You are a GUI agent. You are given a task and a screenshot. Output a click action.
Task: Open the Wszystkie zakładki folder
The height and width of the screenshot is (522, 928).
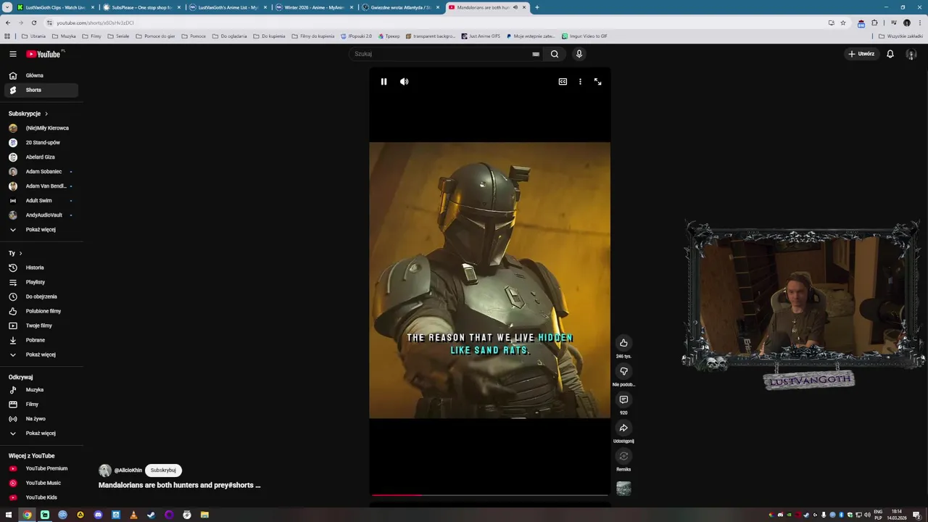(x=901, y=36)
